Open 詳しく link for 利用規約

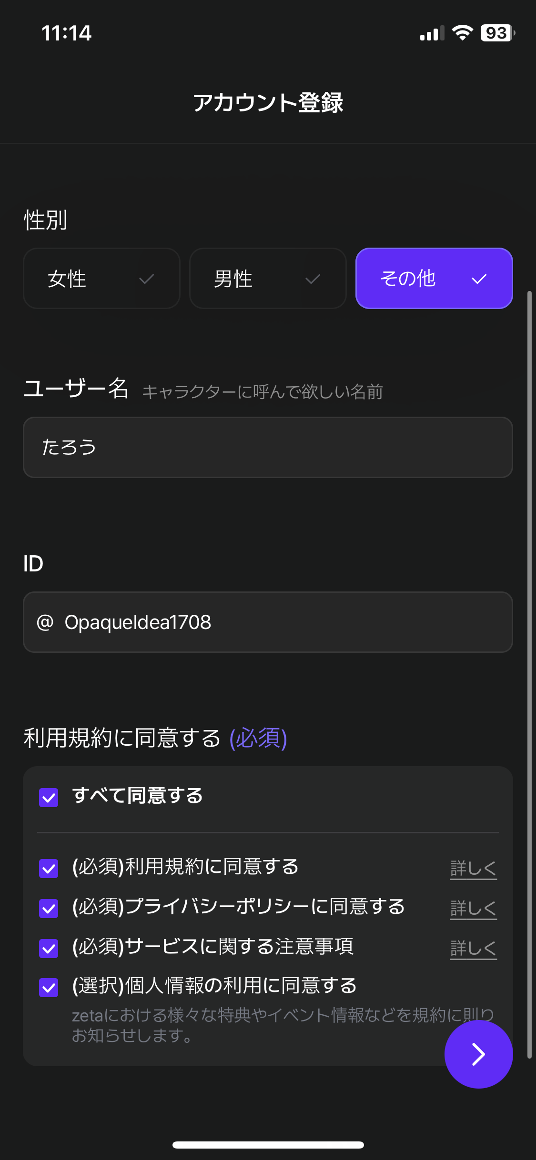click(473, 868)
